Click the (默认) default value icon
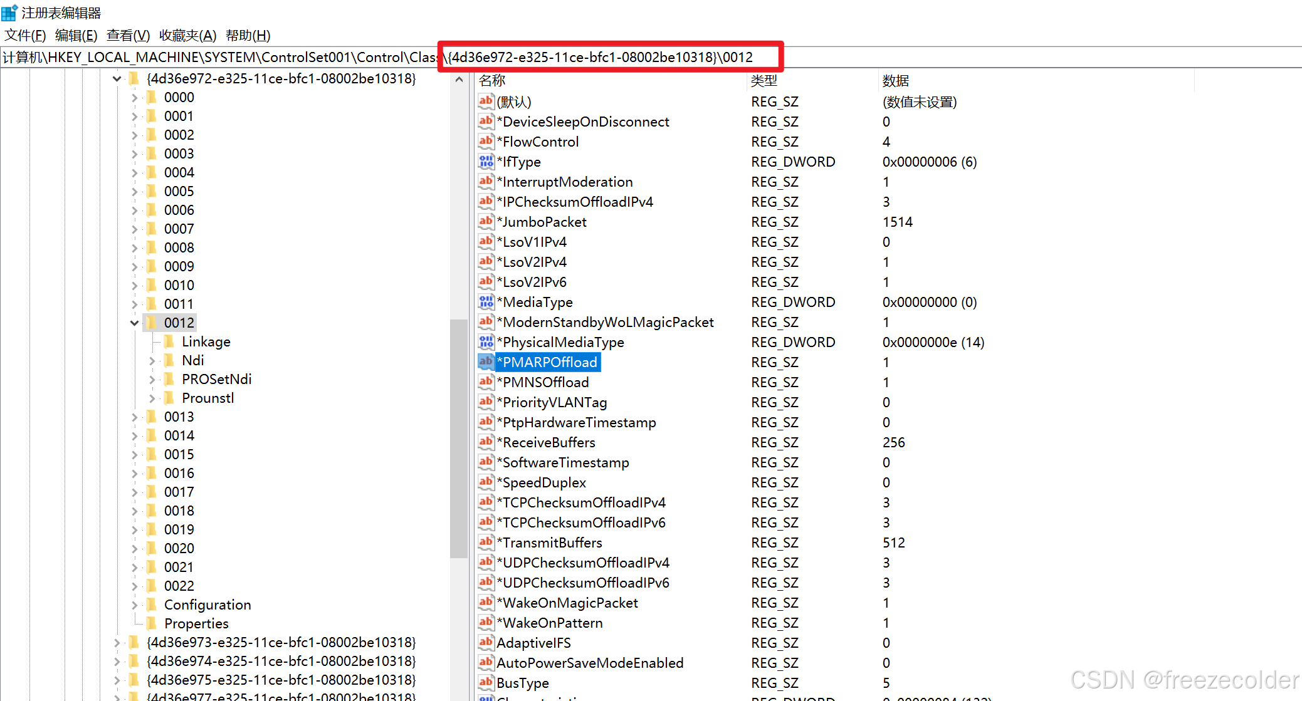Screen dimensions: 1302x701 click(x=486, y=101)
